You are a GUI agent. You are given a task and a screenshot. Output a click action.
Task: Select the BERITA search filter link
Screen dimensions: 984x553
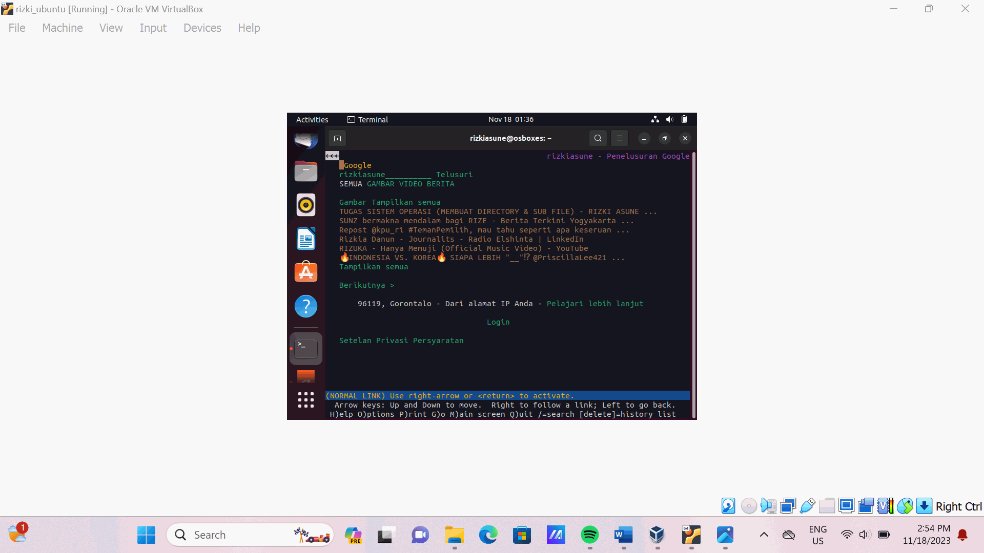pos(440,184)
